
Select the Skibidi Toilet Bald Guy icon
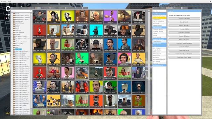click(x=54, y=45)
